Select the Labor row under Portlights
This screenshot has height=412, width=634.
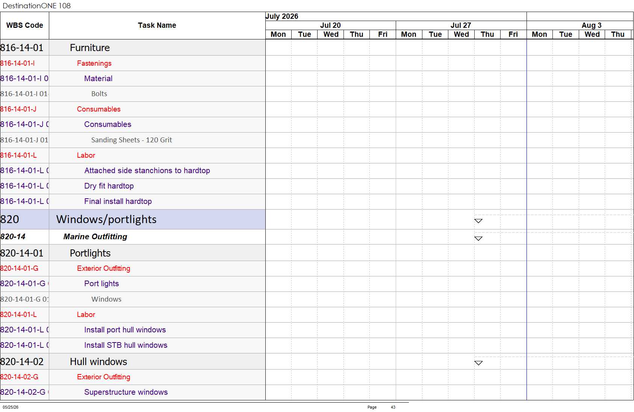click(x=133, y=315)
